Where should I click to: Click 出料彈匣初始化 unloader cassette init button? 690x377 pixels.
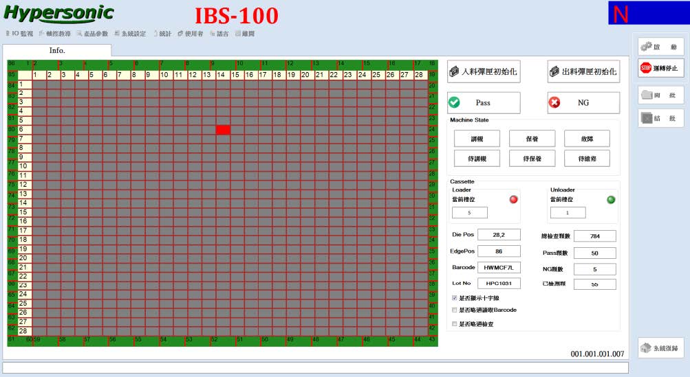pyautogui.click(x=583, y=71)
